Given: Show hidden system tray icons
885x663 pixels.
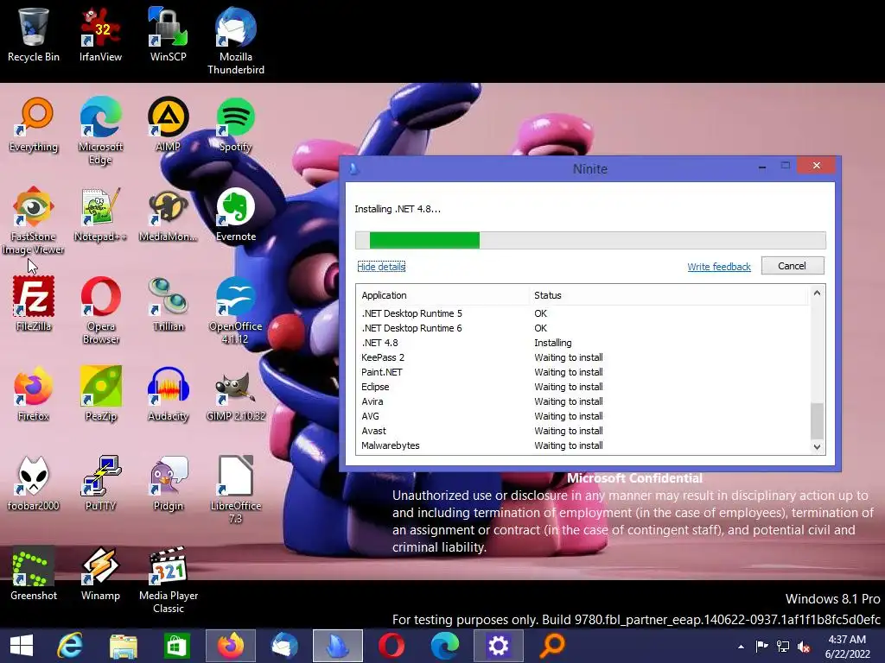Looking at the screenshot, I should pyautogui.click(x=741, y=647).
